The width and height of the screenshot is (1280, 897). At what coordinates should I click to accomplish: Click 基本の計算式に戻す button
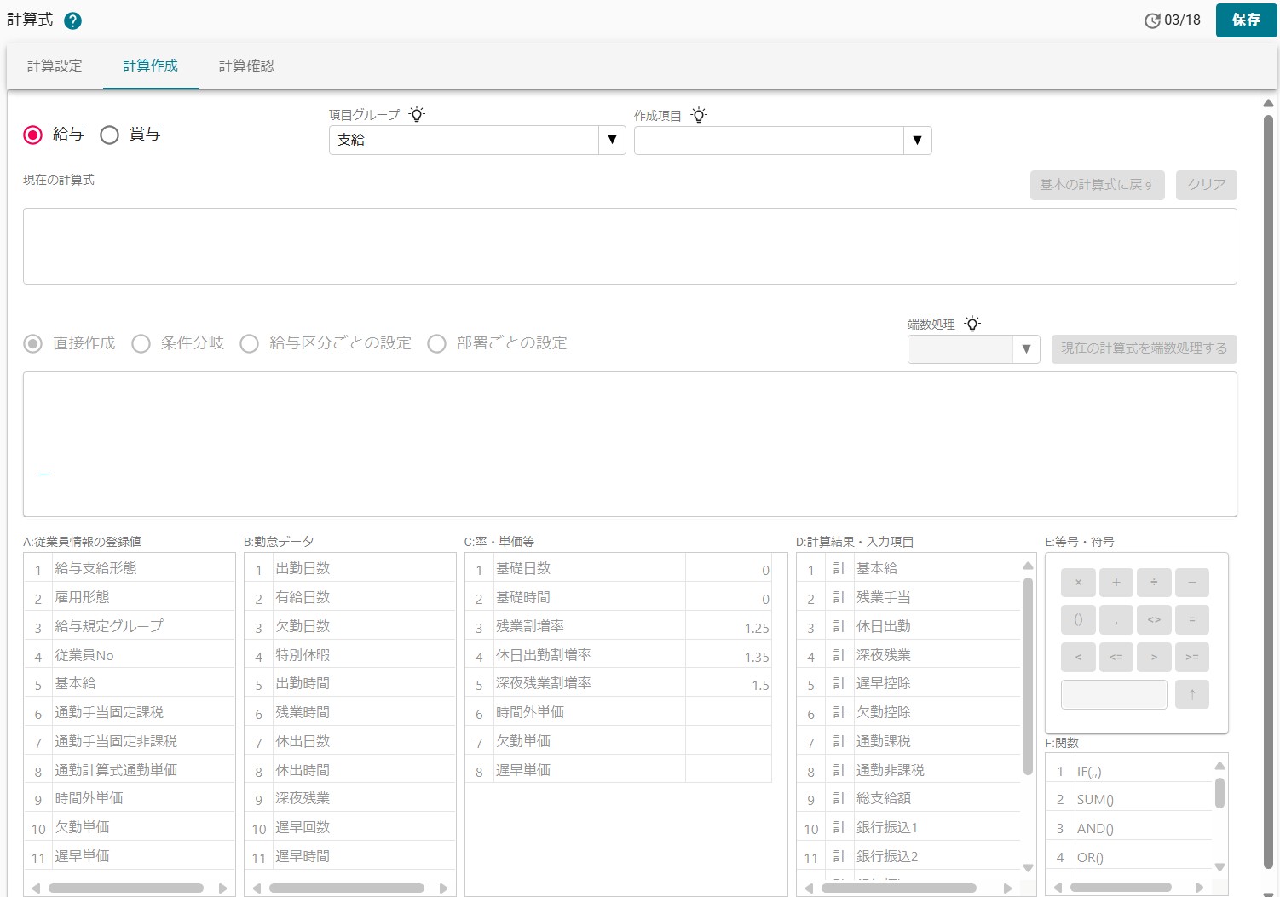[x=1097, y=185]
